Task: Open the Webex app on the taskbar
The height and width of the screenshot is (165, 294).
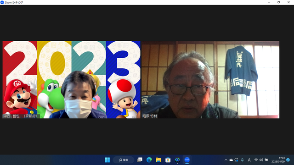Action: [177, 160]
